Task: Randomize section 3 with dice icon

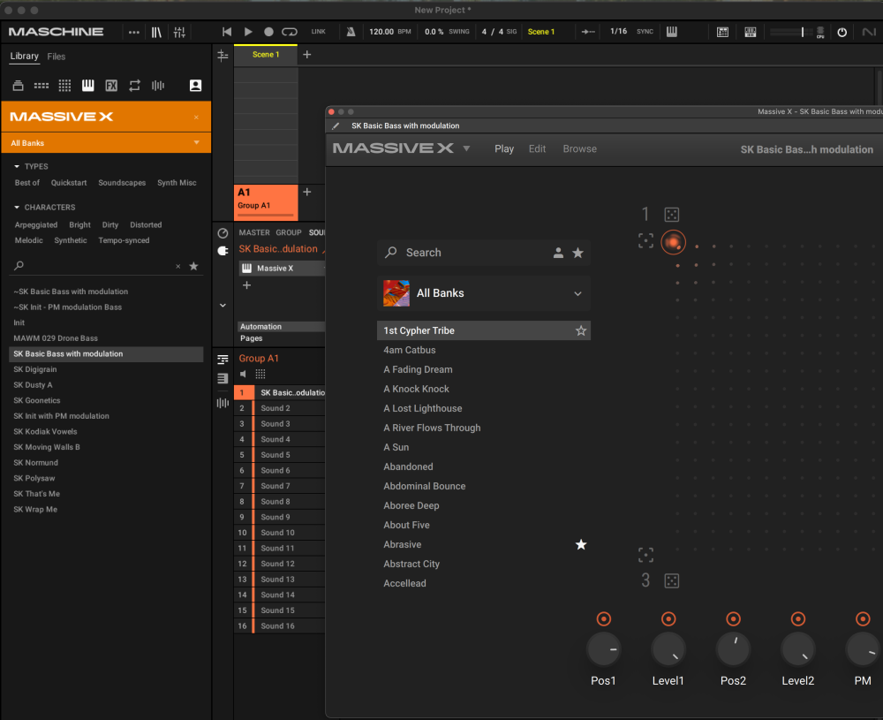Action: click(672, 580)
